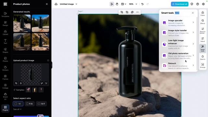Open the Adjust right panel
Screen dimensions: 208x117
click(202, 40)
